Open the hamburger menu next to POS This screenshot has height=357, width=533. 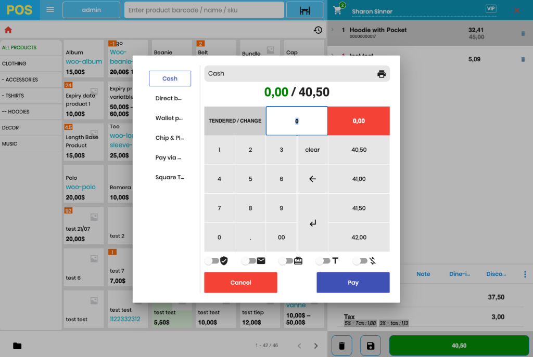click(x=50, y=10)
